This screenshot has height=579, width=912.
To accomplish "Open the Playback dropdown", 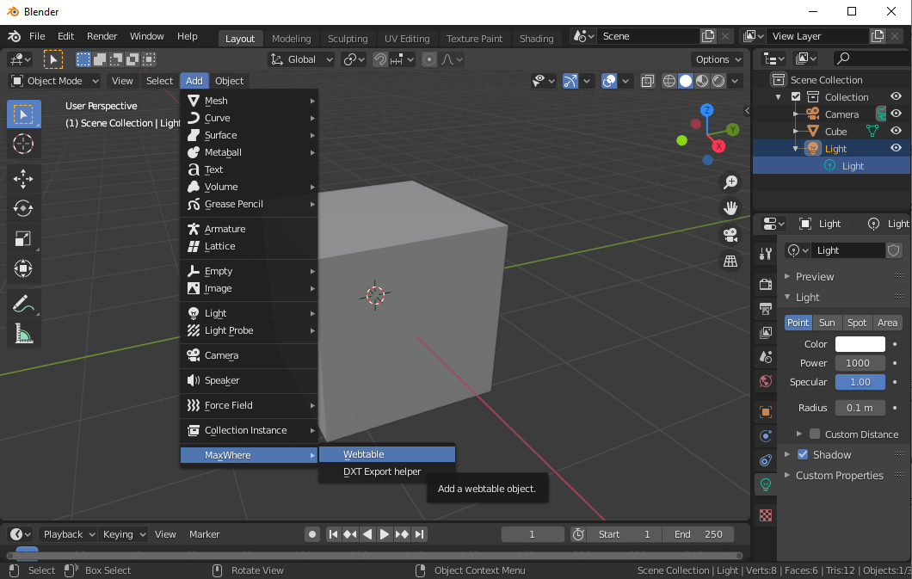I will click(67, 534).
